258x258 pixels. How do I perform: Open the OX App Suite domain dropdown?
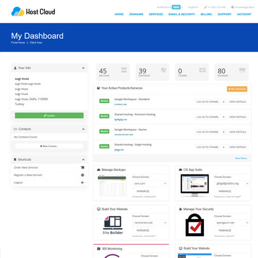coord(232,184)
